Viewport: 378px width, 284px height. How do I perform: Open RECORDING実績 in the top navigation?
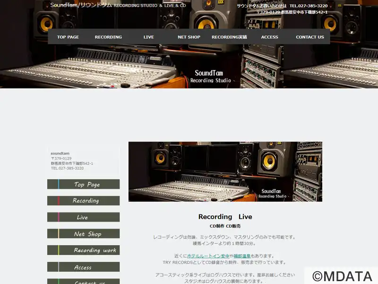click(229, 37)
